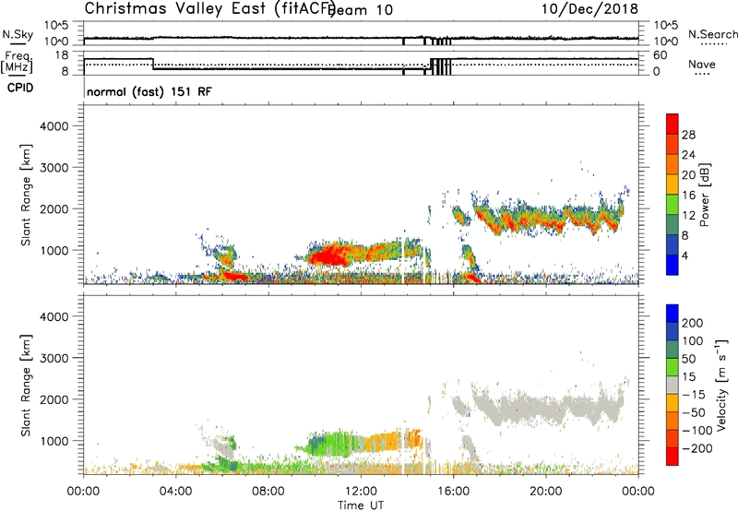738x511 pixels.
Task: Click the '-50' velocity colorbar label
Action: click(694, 412)
